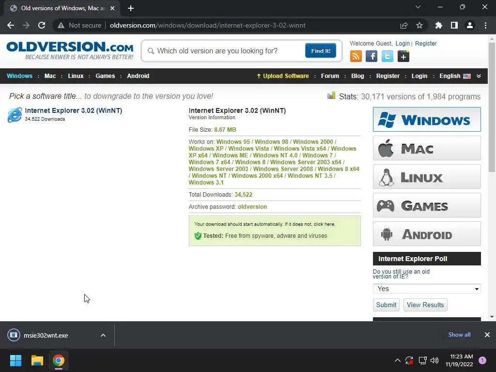Open the Forum menu item
This screenshot has height=372, width=496.
point(330,76)
